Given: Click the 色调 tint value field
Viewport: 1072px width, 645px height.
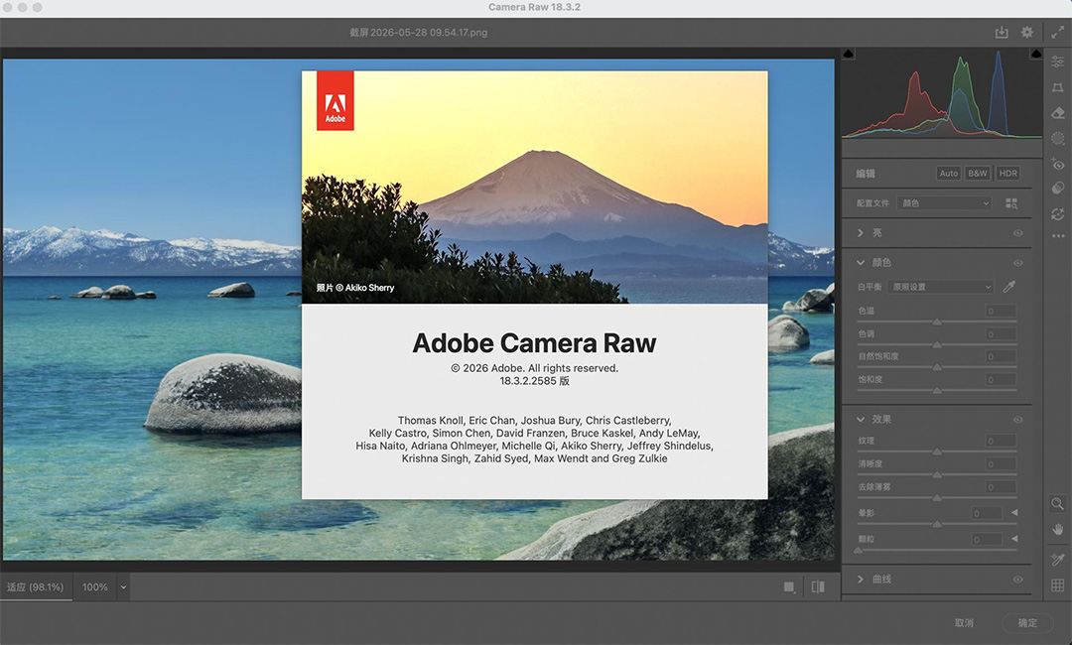Looking at the screenshot, I should tap(1001, 334).
